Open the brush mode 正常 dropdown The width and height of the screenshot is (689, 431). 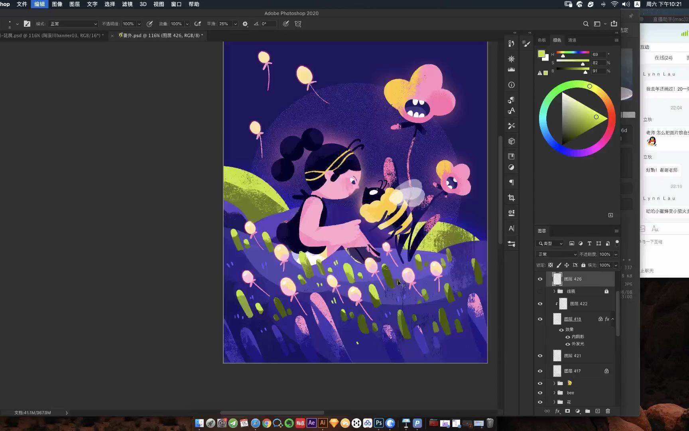click(73, 24)
